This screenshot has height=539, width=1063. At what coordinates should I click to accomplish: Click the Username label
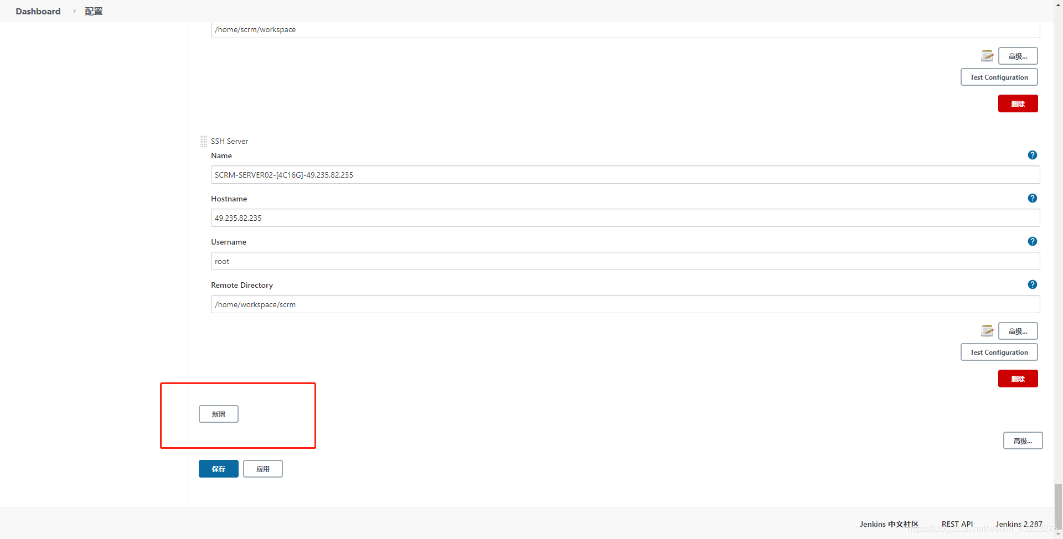229,242
